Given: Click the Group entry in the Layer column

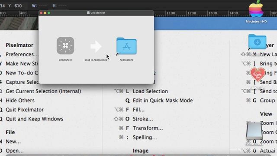Looking at the screenshot, I should (x=267, y=101).
